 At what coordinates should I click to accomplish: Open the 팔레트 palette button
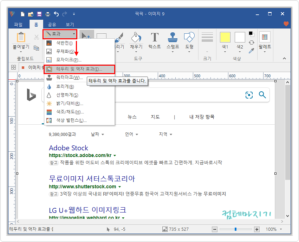coord(265,37)
